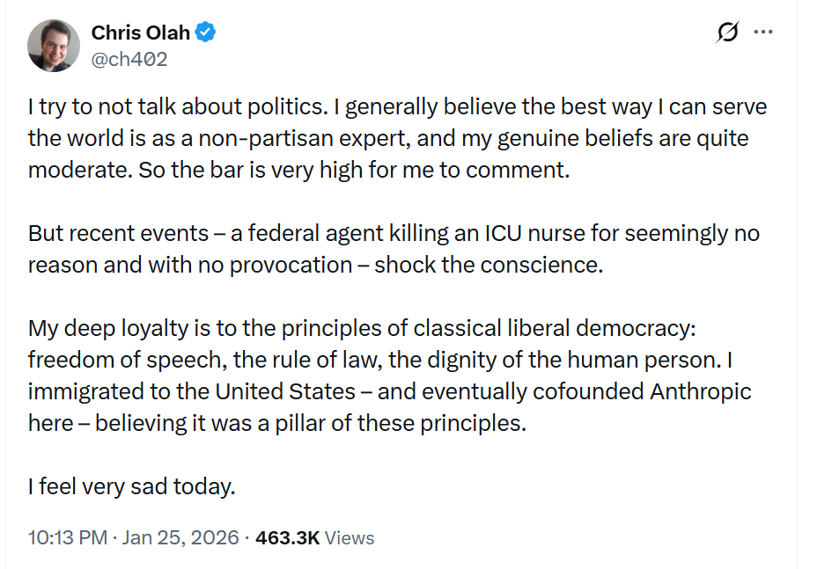Visit the Chris Olah display name link

140,33
